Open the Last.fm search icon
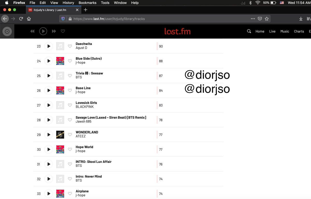 pos(249,31)
